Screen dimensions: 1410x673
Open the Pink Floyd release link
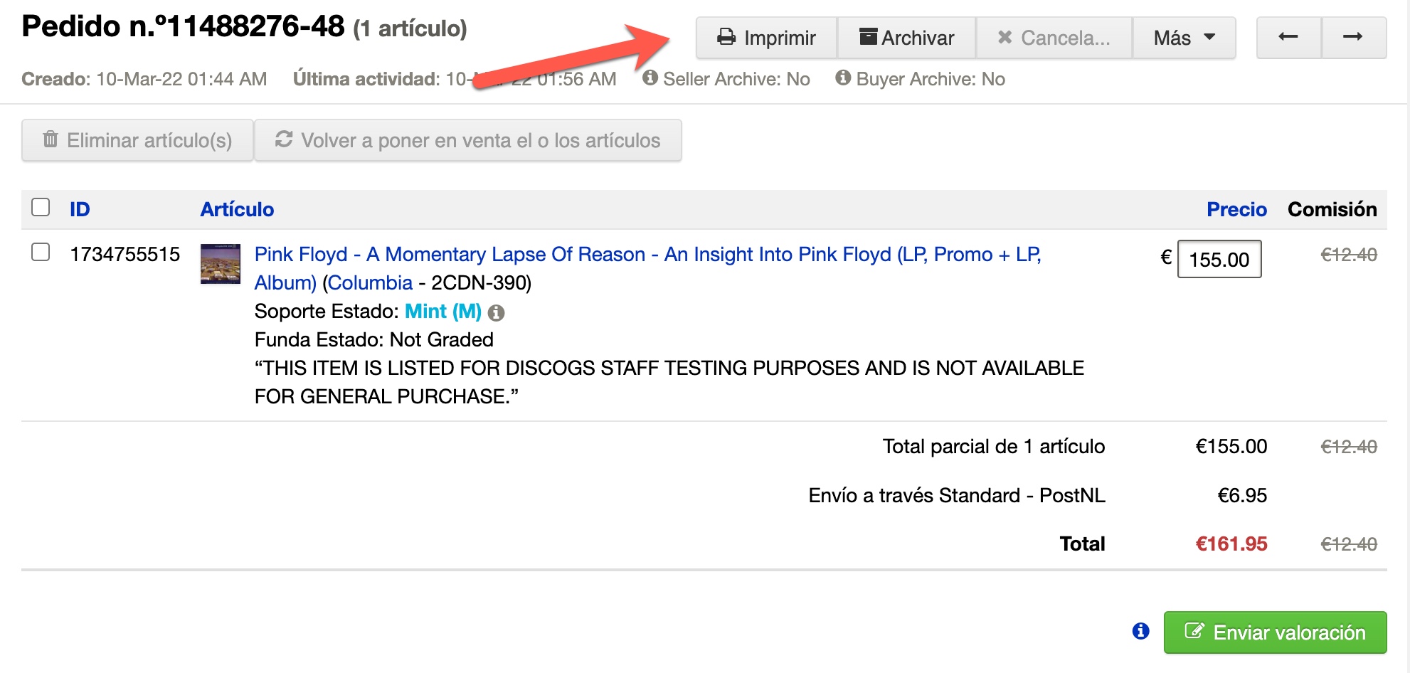tap(647, 268)
